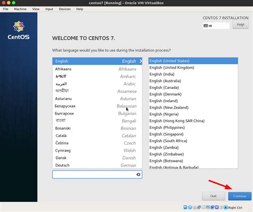The width and height of the screenshot is (253, 212).
Task: Choose English (New Zealand) locale
Action: point(193,108)
